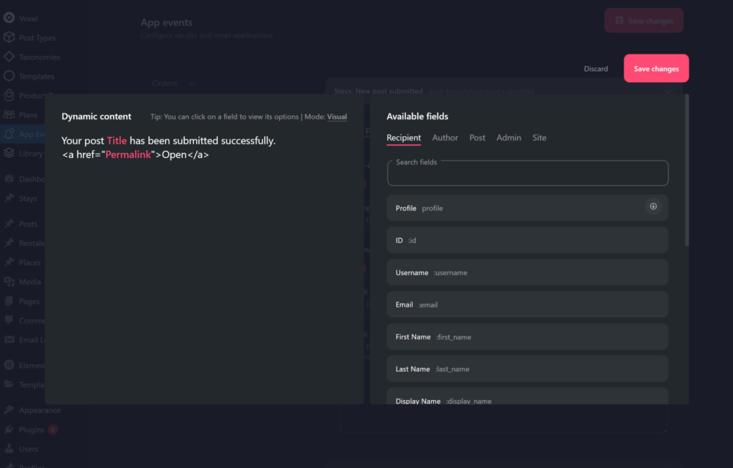This screenshot has height=468, width=733.
Task: Toggle the Visual mode link
Action: (x=336, y=117)
